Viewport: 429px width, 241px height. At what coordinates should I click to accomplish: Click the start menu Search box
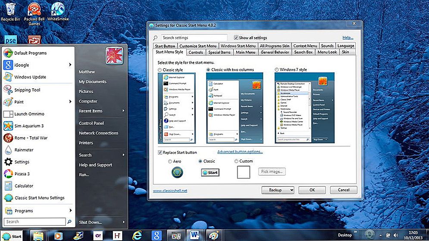click(35, 222)
